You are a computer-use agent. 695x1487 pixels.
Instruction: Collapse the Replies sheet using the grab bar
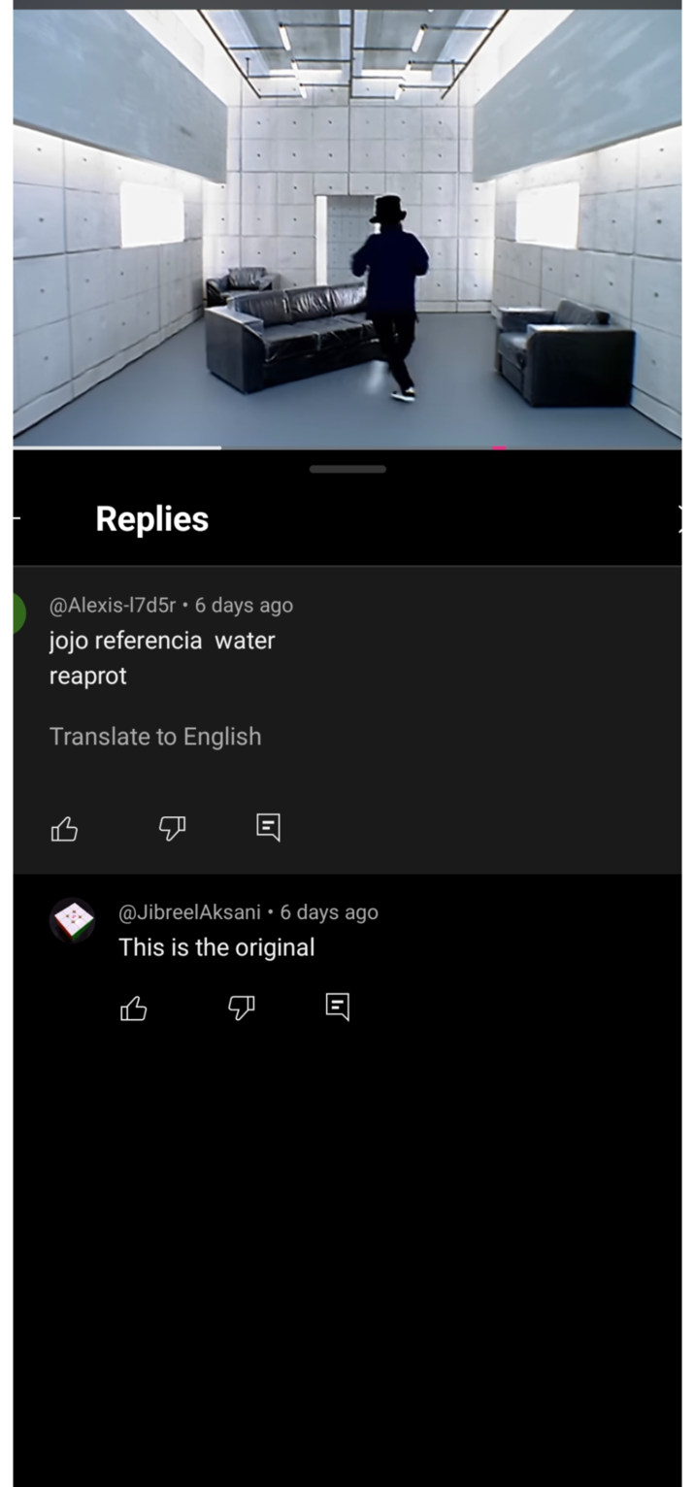347,468
